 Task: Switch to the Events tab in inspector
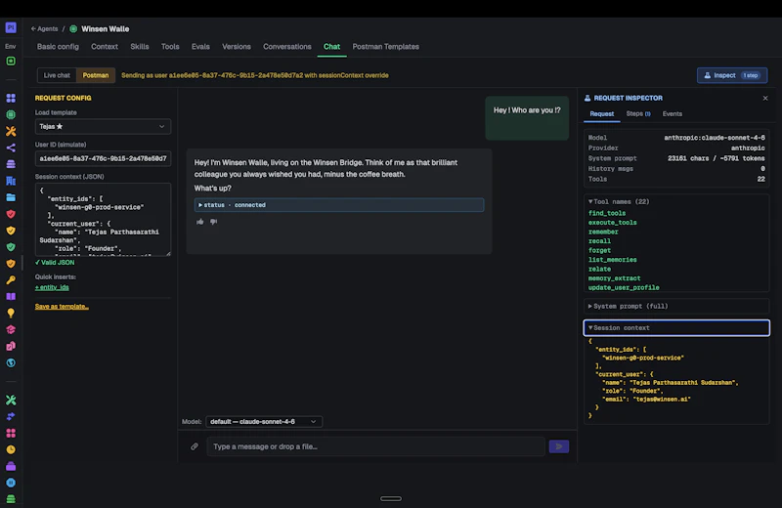pyautogui.click(x=673, y=114)
